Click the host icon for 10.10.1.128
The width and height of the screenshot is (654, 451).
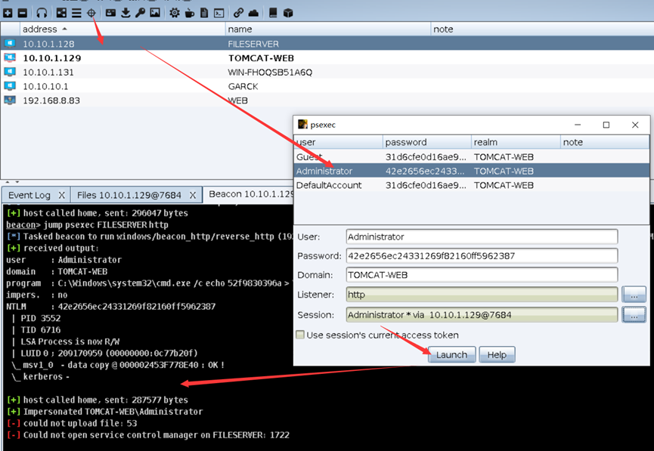[10, 43]
